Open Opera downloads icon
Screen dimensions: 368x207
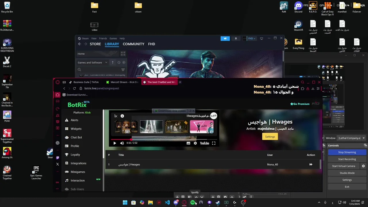pyautogui.click(x=313, y=89)
